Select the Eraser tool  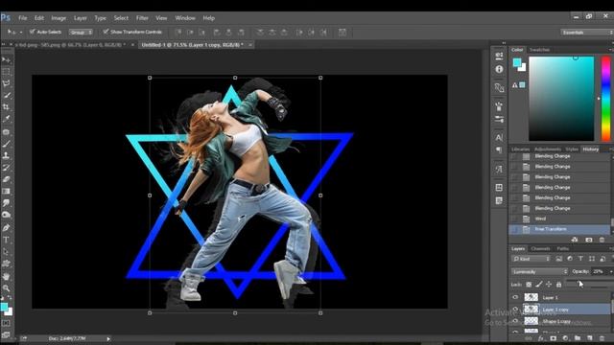(7, 179)
